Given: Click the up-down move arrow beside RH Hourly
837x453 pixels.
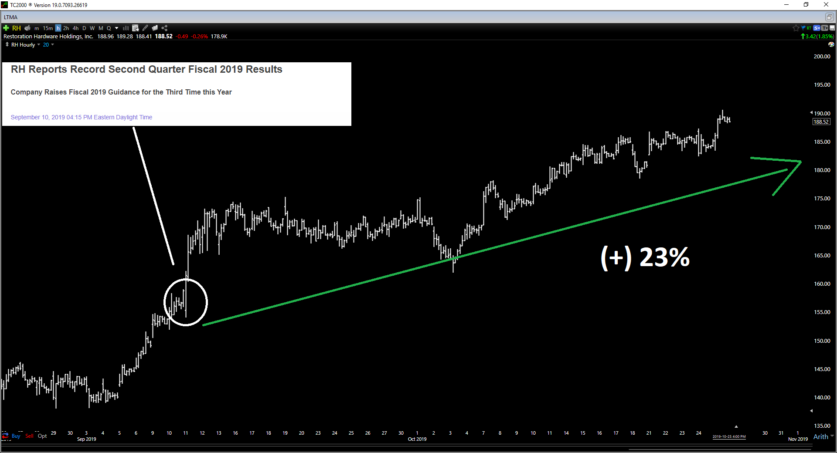Looking at the screenshot, I should (x=7, y=44).
